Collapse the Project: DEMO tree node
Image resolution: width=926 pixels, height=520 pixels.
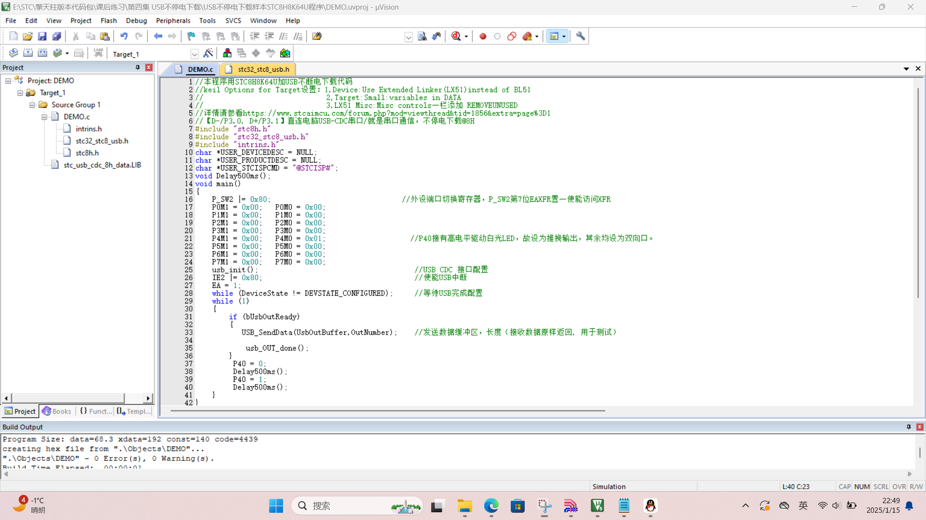tap(8, 81)
